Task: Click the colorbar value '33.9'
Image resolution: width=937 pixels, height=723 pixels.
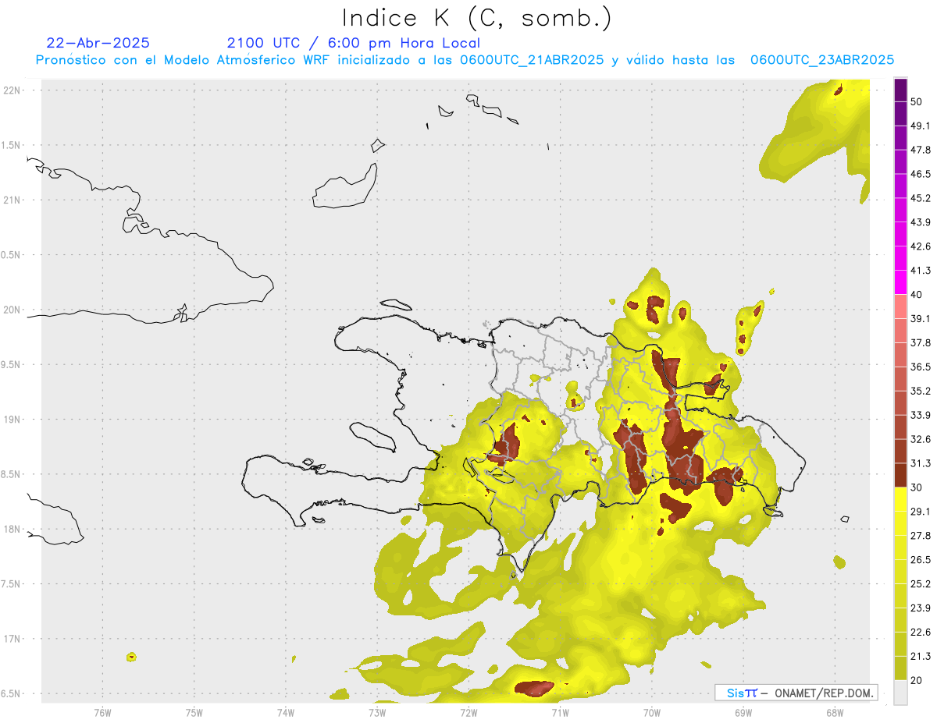Action: coord(921,415)
